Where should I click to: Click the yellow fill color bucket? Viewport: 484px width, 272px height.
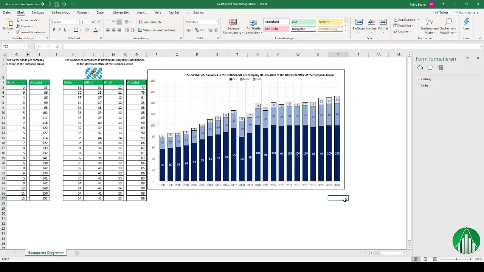click(x=87, y=30)
